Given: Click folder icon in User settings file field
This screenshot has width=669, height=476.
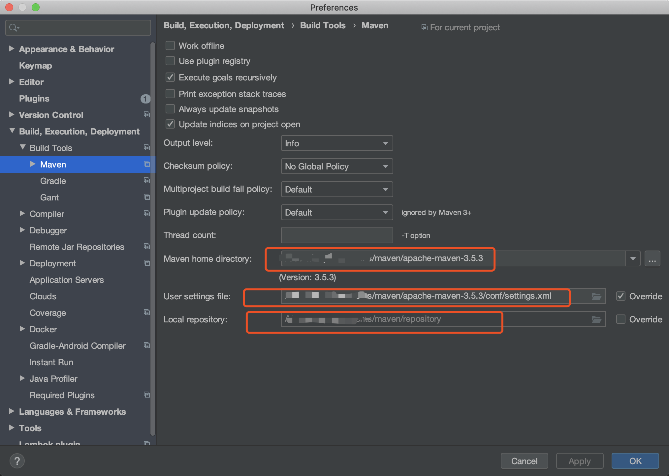Looking at the screenshot, I should pyautogui.click(x=596, y=296).
